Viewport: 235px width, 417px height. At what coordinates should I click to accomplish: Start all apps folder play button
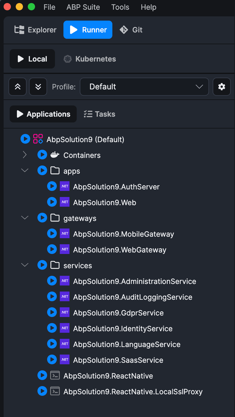tap(42, 171)
